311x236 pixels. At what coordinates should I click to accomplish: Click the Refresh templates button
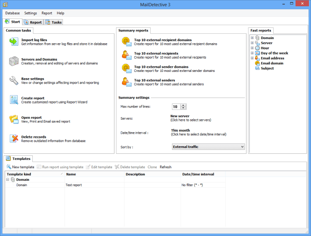coord(165,167)
